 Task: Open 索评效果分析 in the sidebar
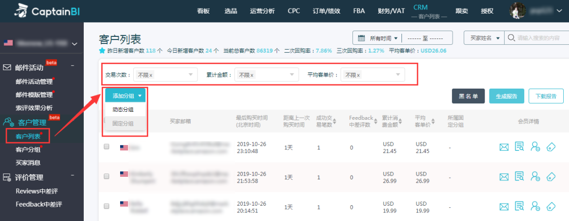click(x=34, y=108)
